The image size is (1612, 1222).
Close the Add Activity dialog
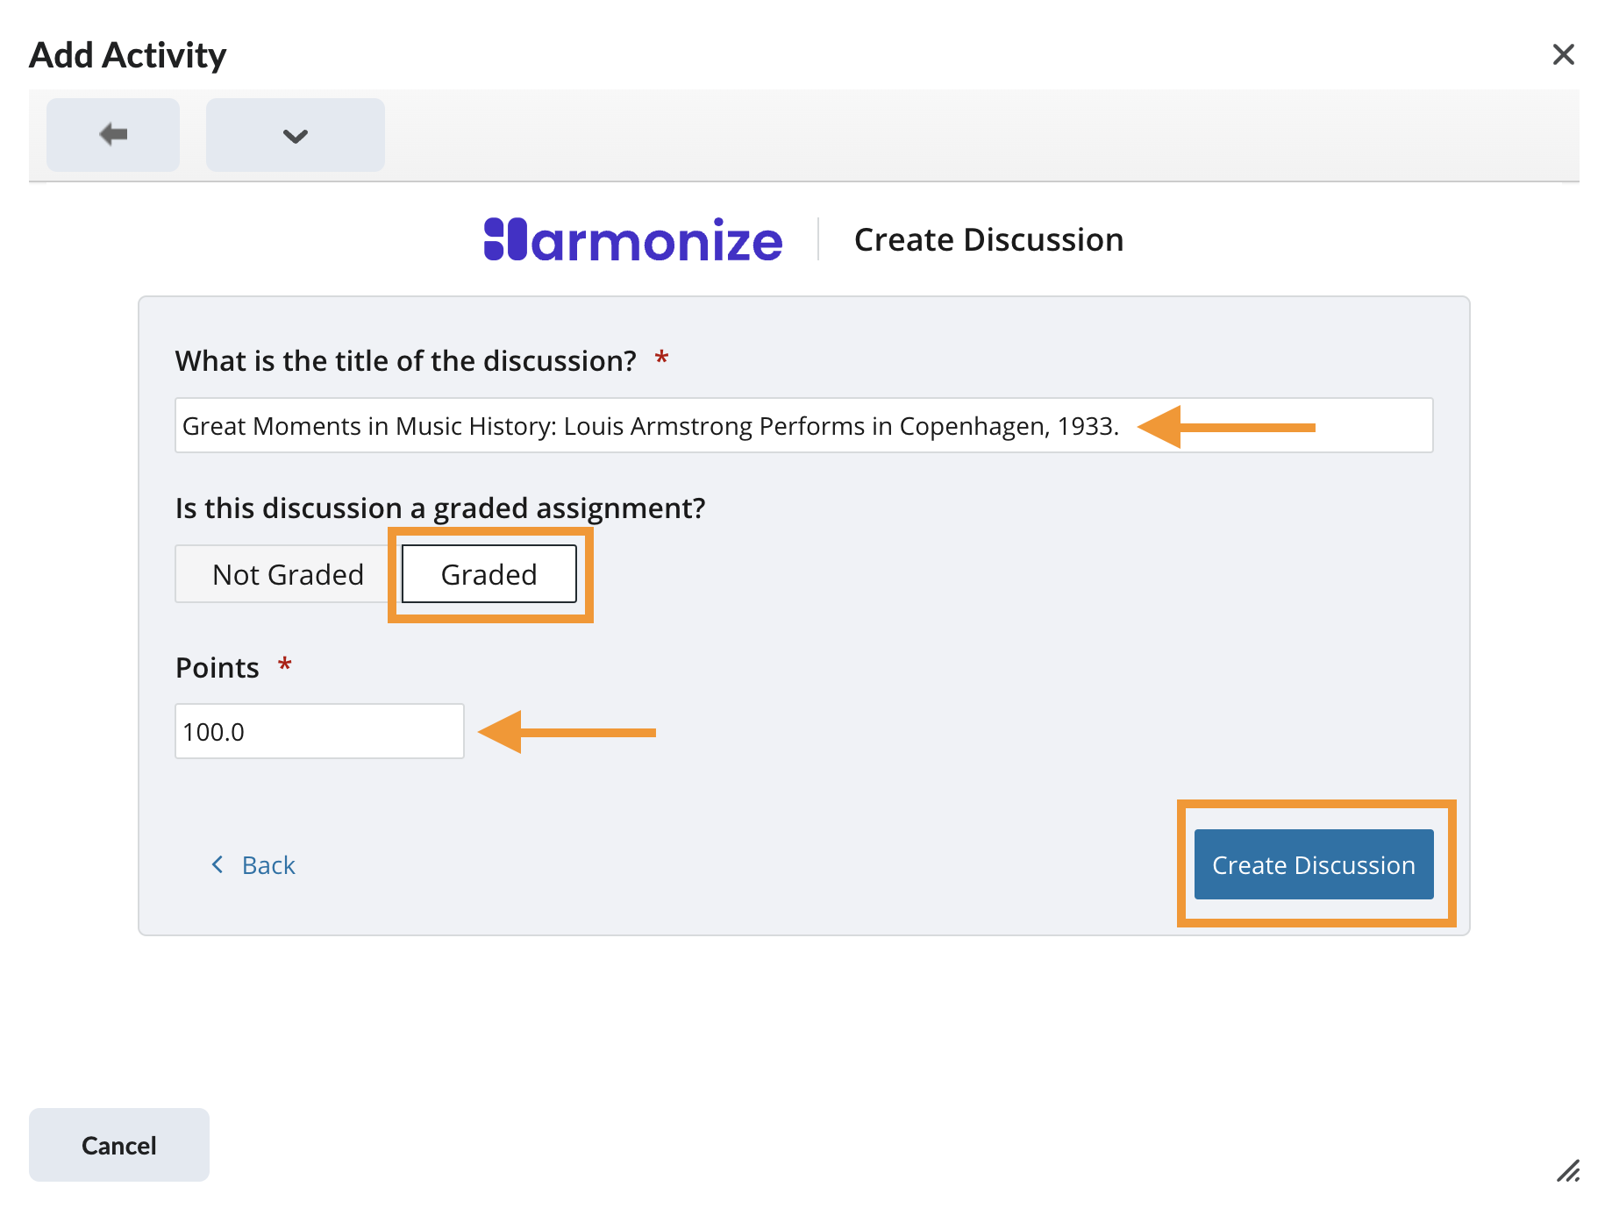tap(1563, 54)
